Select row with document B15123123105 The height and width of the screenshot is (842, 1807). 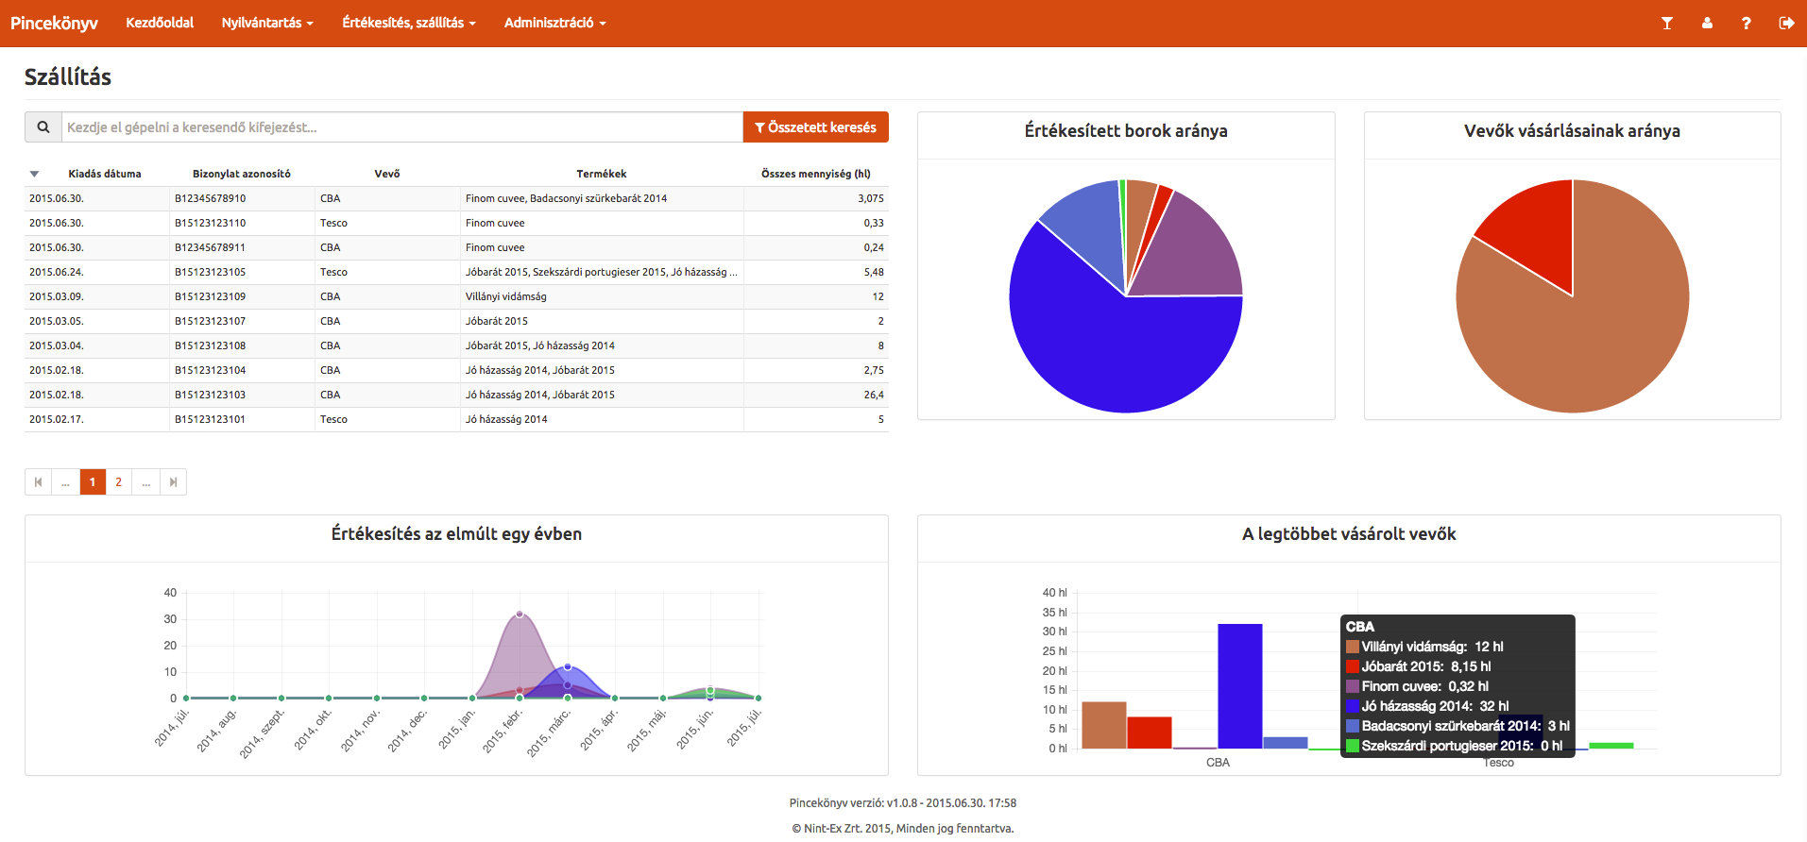[456, 272]
